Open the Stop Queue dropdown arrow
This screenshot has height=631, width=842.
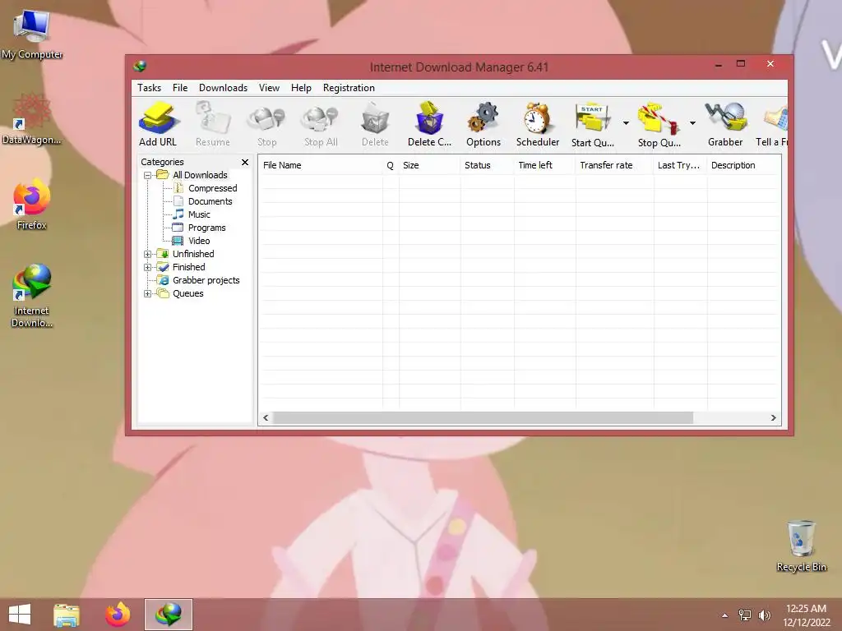pyautogui.click(x=692, y=123)
